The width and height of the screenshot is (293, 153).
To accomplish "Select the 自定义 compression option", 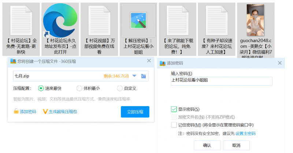I will [x=119, y=88].
